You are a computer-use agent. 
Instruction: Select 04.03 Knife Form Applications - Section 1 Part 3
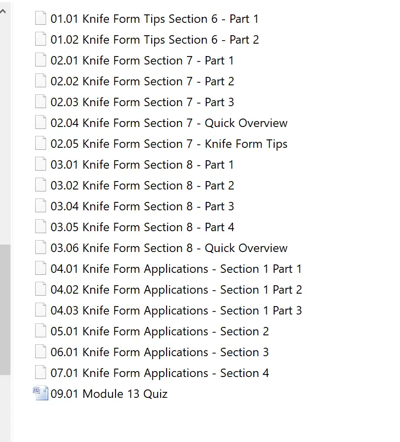point(176,311)
